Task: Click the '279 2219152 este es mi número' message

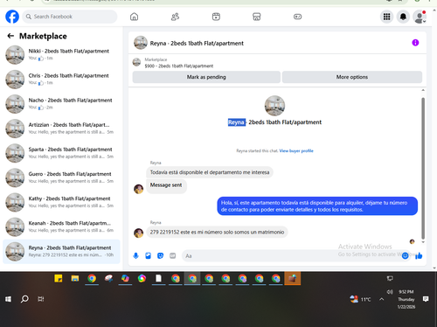Action: click(217, 233)
